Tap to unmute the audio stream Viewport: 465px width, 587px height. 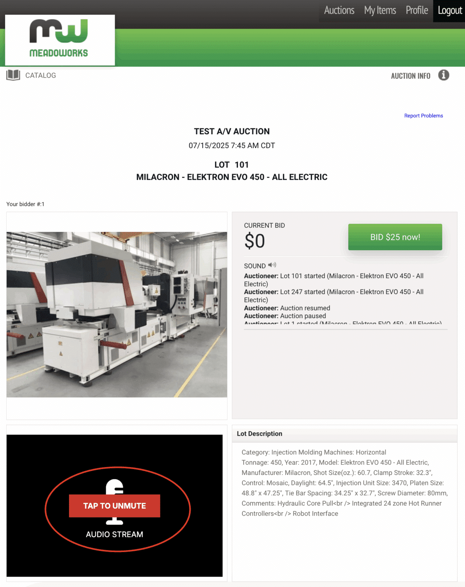[114, 506]
